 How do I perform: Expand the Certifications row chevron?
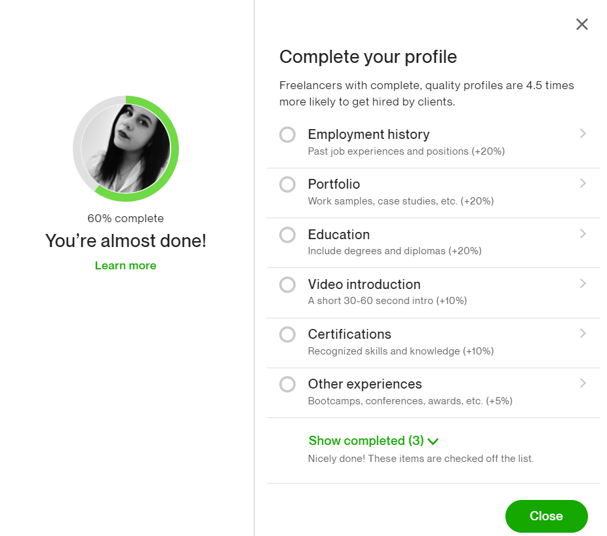(x=583, y=333)
